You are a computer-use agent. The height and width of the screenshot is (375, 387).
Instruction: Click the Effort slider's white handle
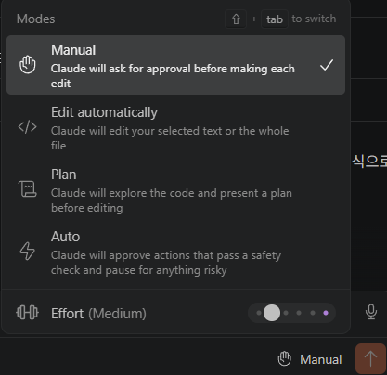tap(272, 313)
